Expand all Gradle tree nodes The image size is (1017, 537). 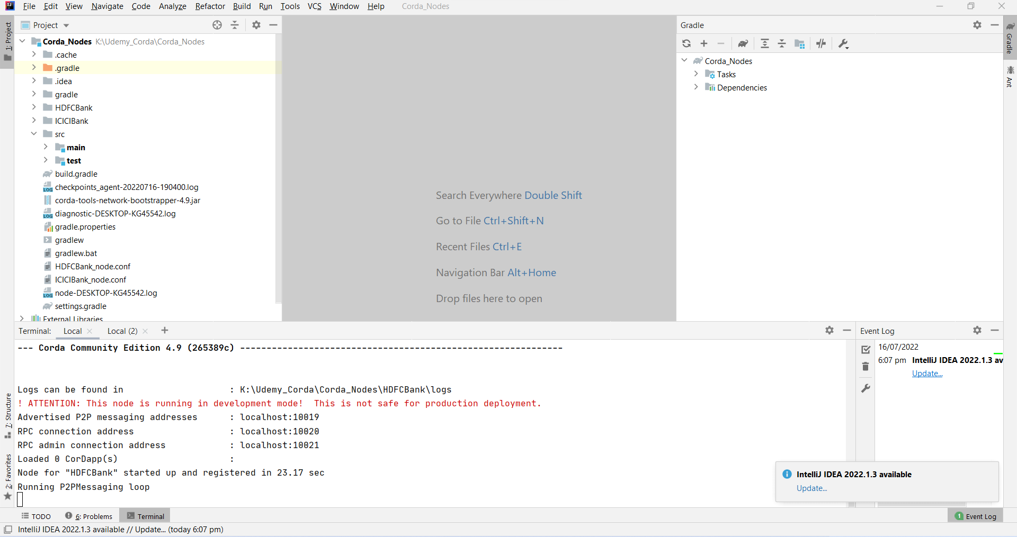click(765, 43)
